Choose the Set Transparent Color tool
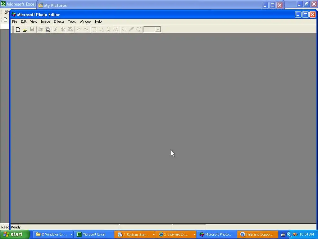 click(x=131, y=30)
